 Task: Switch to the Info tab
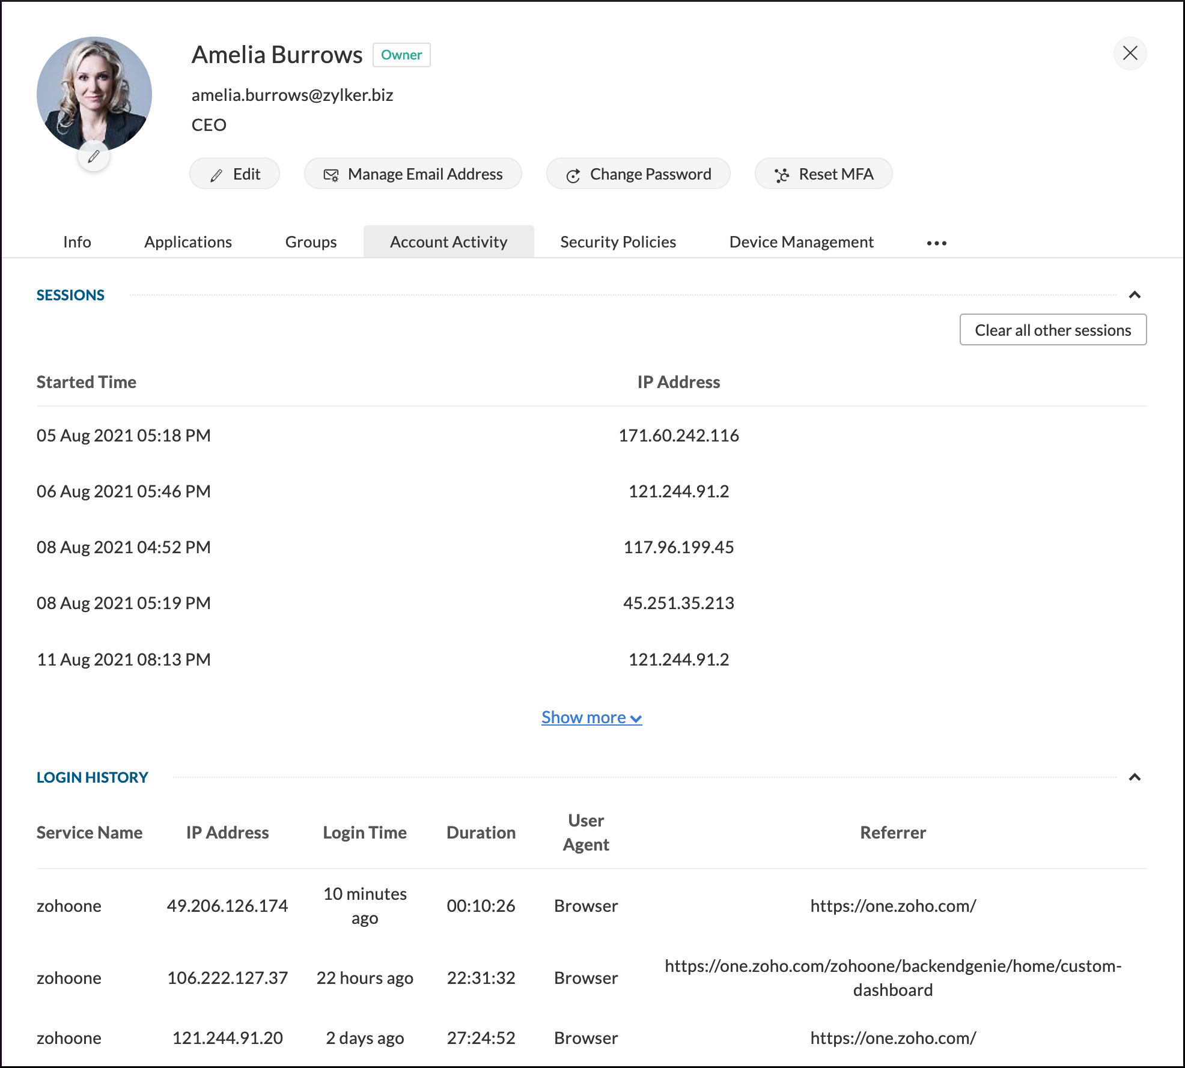click(77, 242)
